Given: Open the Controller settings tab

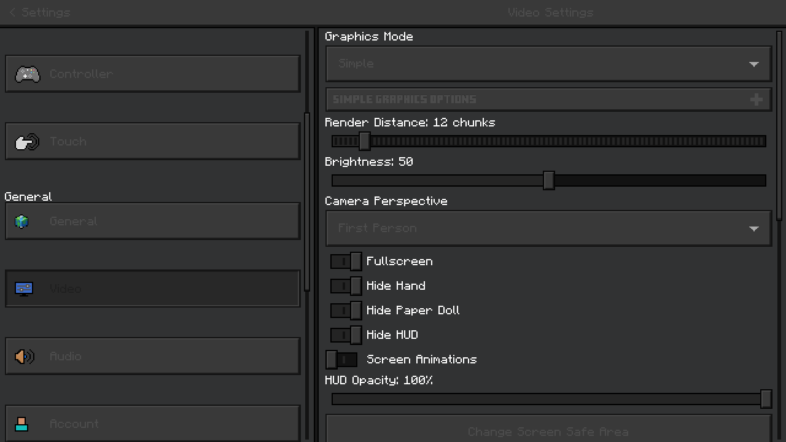Looking at the screenshot, I should (152, 74).
